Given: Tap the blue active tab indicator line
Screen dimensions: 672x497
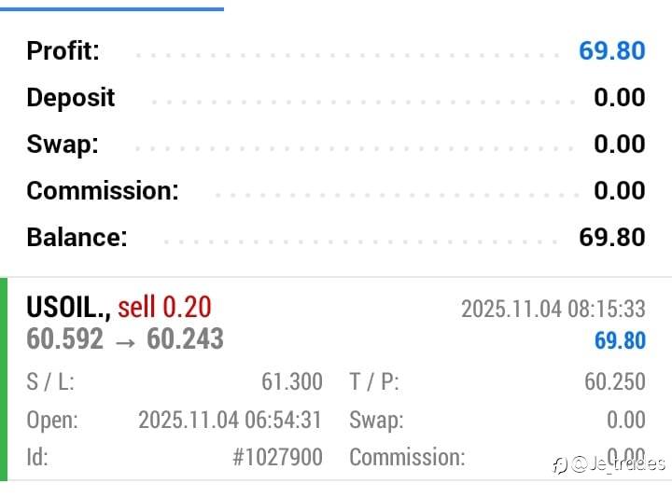Looking at the screenshot, I should 112,8.
